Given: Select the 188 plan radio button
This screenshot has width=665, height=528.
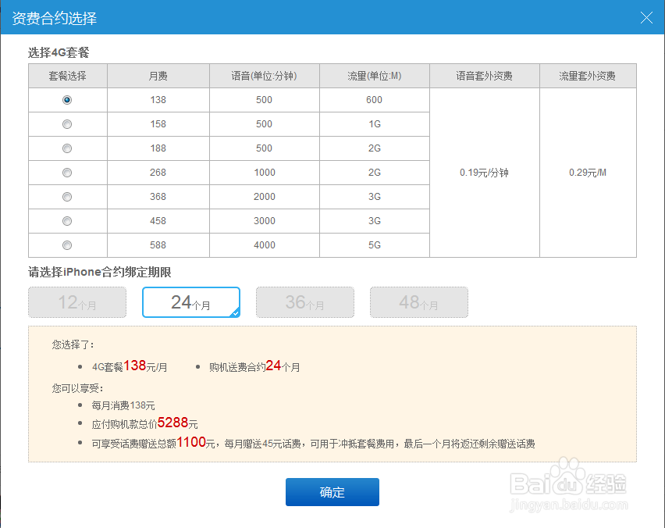Looking at the screenshot, I should 66,148.
